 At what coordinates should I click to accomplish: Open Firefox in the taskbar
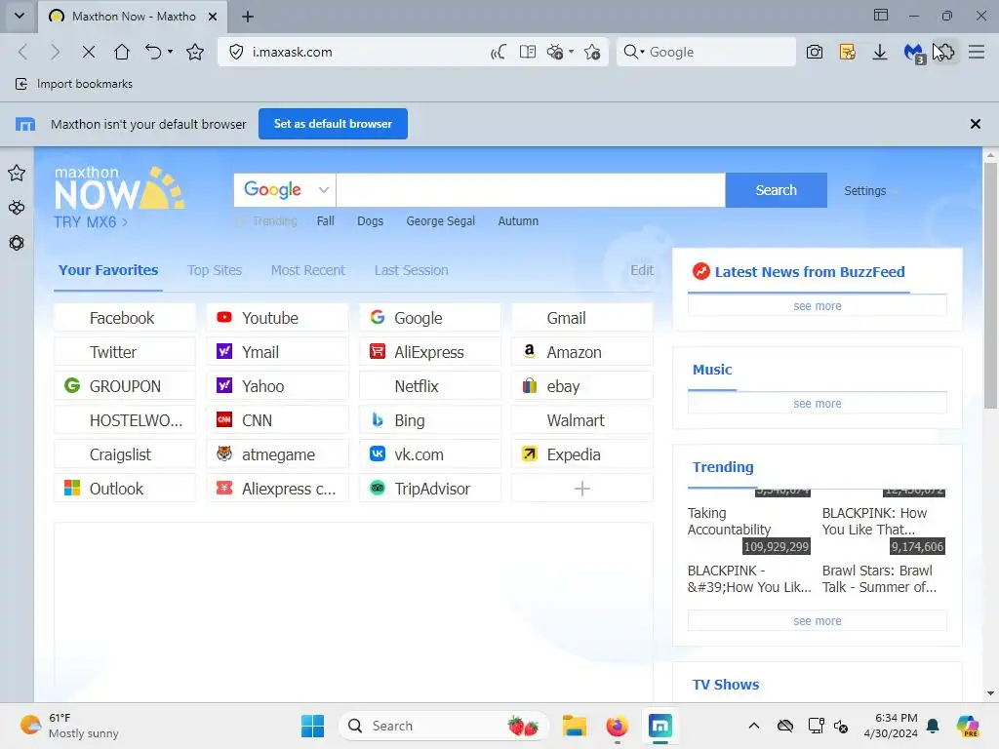617,726
